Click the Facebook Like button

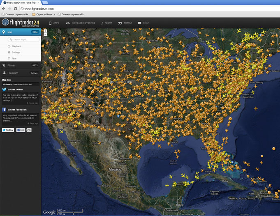click(x=21, y=130)
